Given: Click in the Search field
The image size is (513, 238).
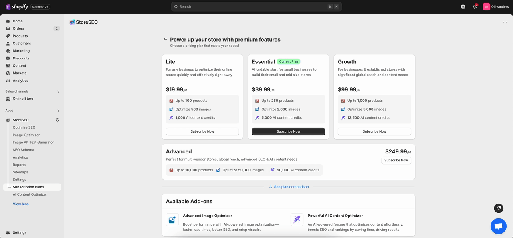Looking at the screenshot, I should (256, 6).
